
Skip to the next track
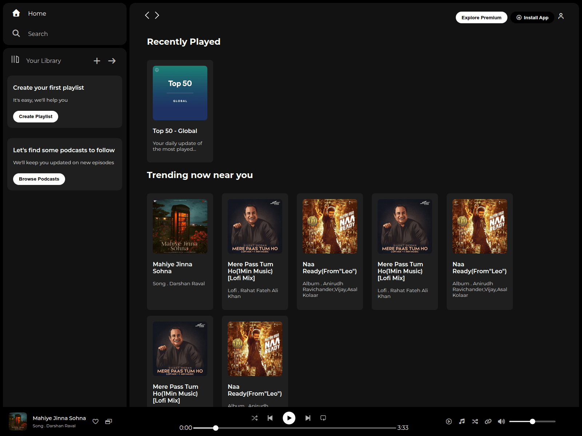[308, 418]
